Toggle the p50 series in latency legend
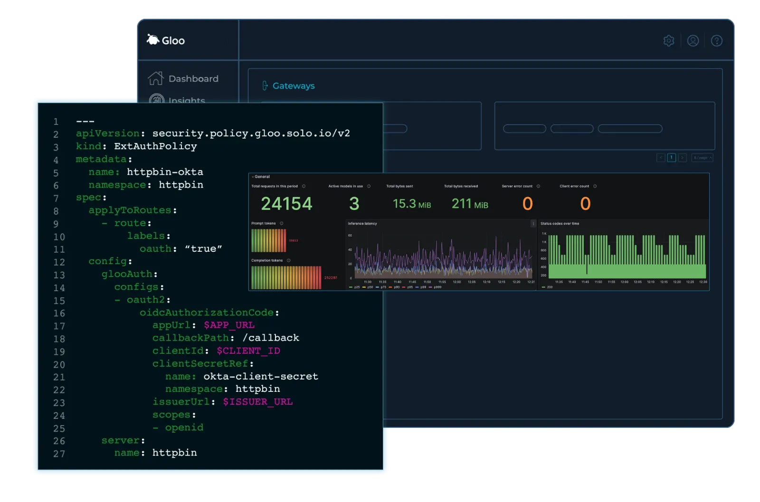Image resolution: width=760 pixels, height=502 pixels. pyautogui.click(x=368, y=287)
